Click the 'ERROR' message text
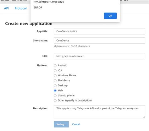Screen dimensions: 149x131 click(x=38, y=8)
